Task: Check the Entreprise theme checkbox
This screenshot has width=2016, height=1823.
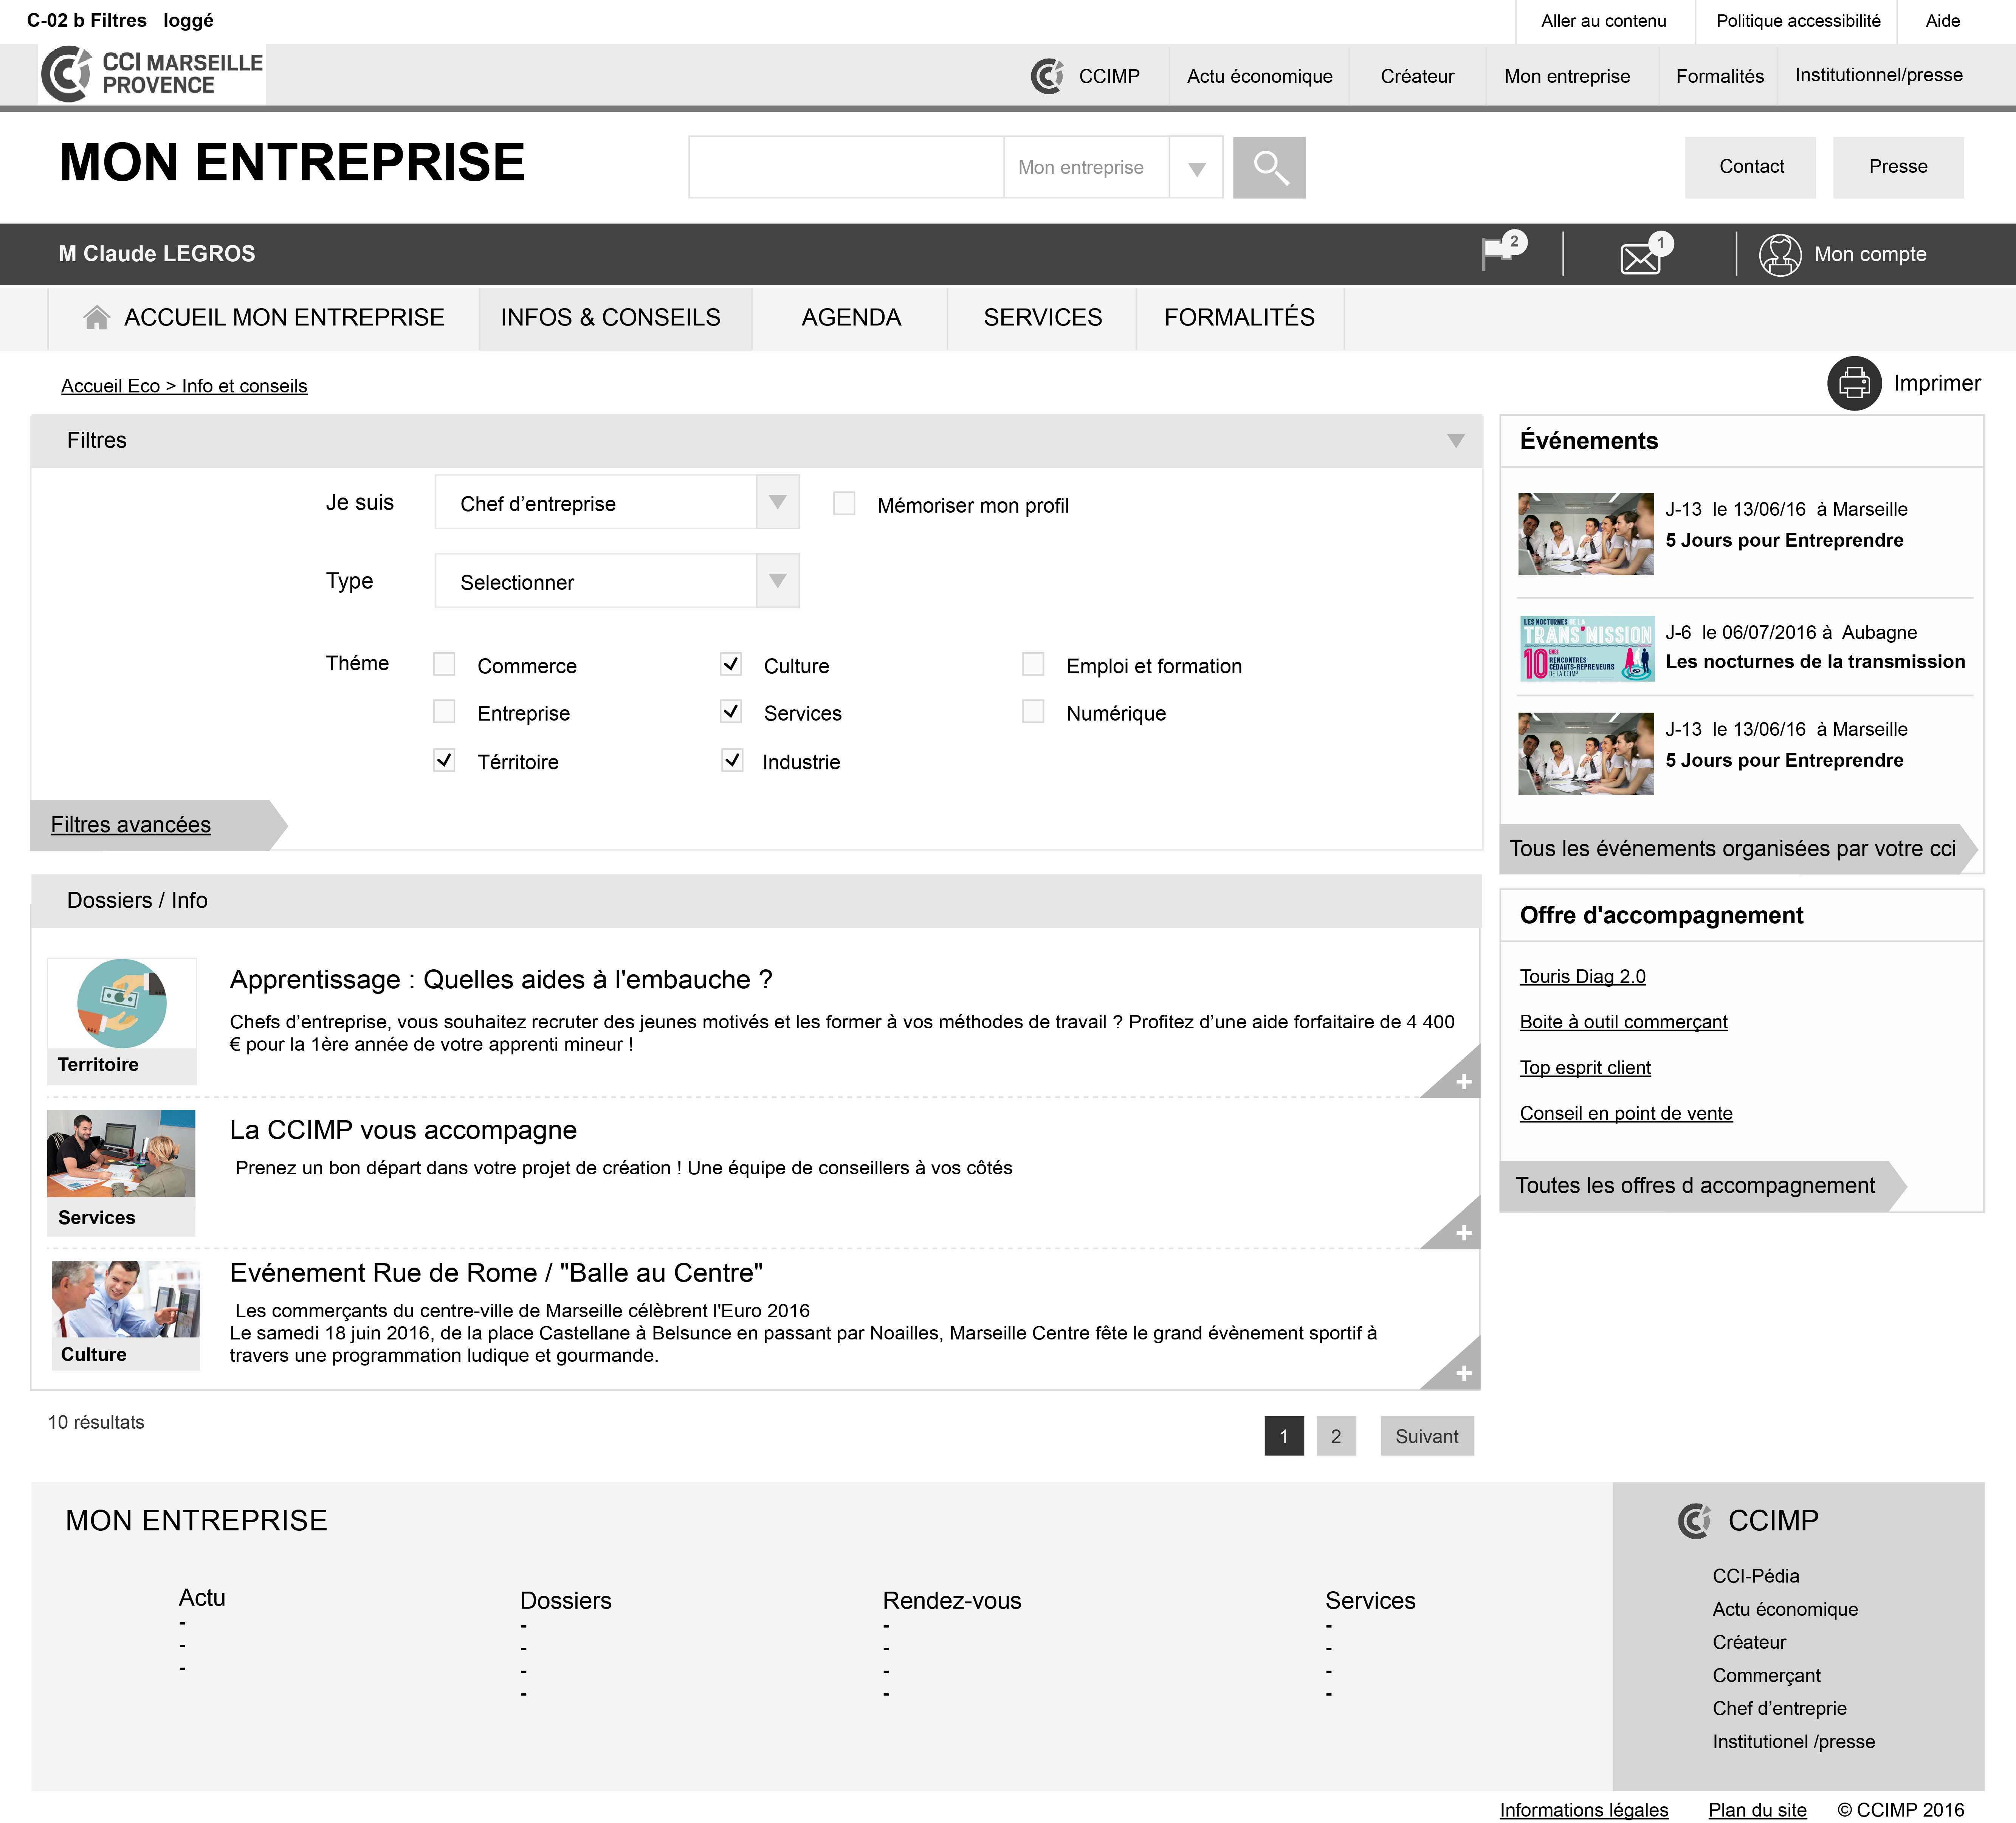Action: click(x=444, y=711)
